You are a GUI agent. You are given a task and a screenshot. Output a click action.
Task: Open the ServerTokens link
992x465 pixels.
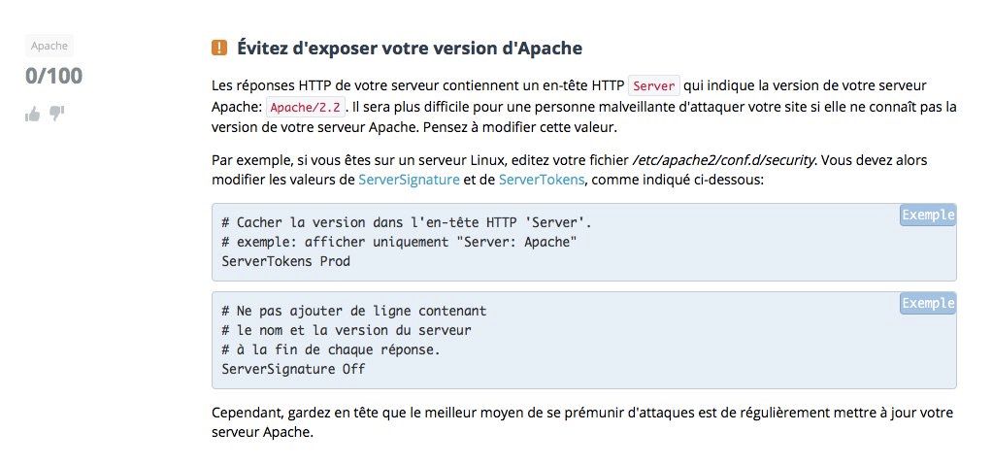tap(541, 180)
